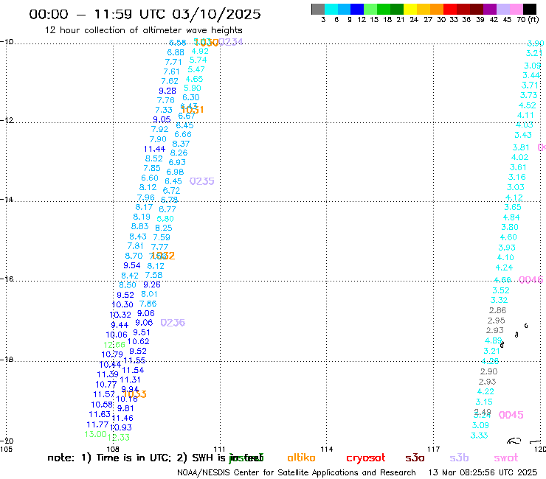Click the wave height value 12.33
Image resolution: width=546 pixels, height=479 pixels.
119,438
